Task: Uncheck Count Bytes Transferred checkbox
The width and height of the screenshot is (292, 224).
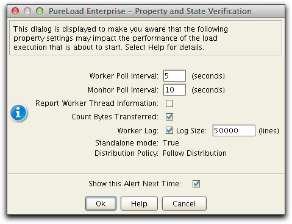Action: 169,117
